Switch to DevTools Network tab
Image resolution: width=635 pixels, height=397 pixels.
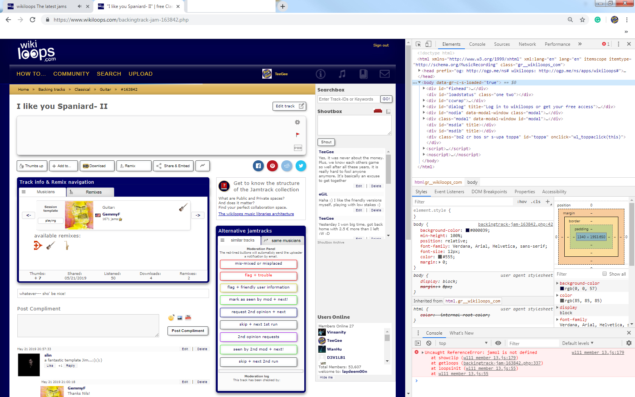pos(527,44)
